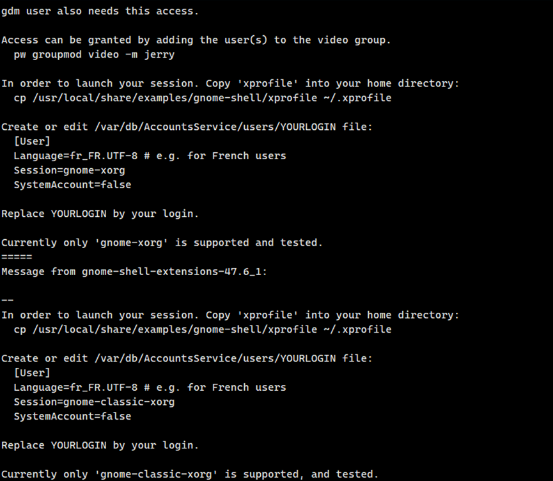
Task: Click the first "cp /usr/local/share/examples" command line
Action: [x=202, y=98]
